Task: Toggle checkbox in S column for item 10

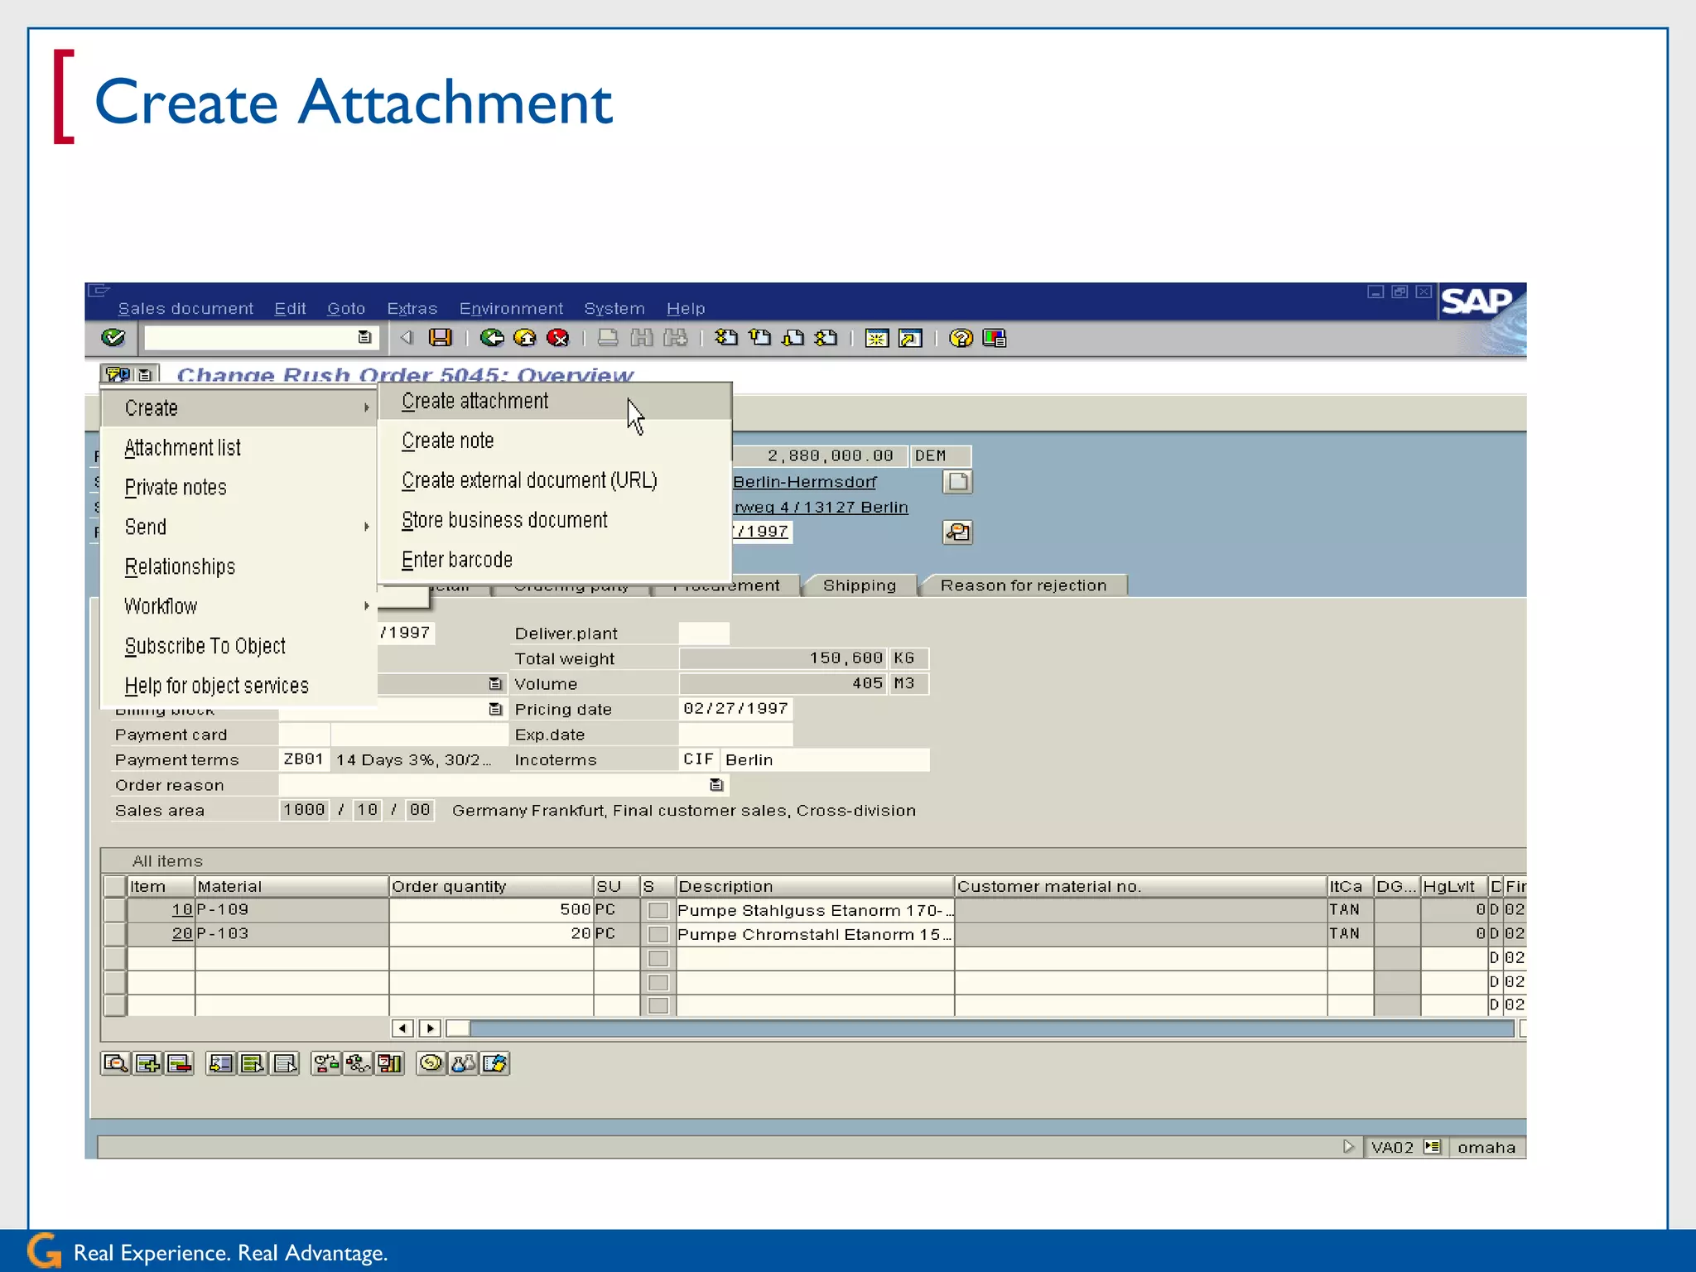Action: tap(658, 910)
